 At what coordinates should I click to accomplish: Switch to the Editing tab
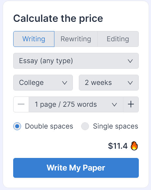pos(118,39)
